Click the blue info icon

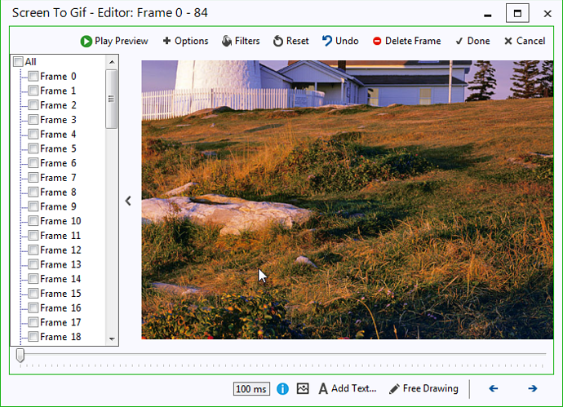tap(282, 389)
